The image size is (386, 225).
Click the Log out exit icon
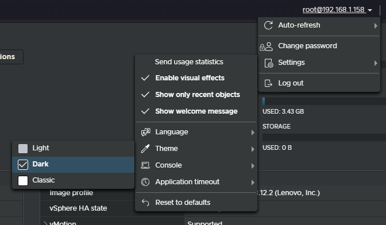pyautogui.click(x=268, y=83)
